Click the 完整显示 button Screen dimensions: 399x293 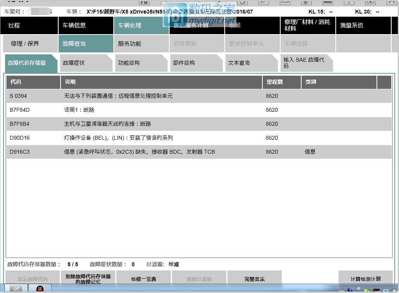coord(255,278)
